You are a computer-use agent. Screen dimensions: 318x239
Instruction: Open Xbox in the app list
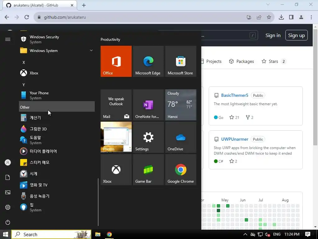tap(57, 73)
